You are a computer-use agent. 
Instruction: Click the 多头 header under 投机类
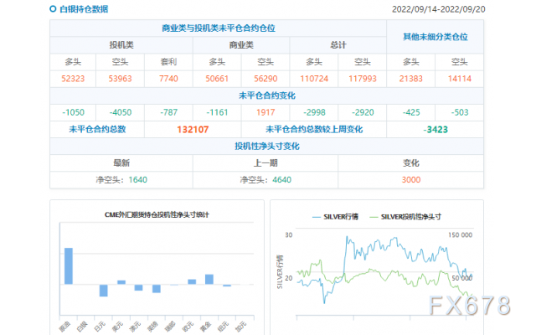(73, 62)
